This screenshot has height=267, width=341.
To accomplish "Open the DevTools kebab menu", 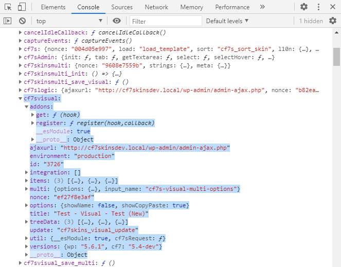I will click(x=319, y=7).
